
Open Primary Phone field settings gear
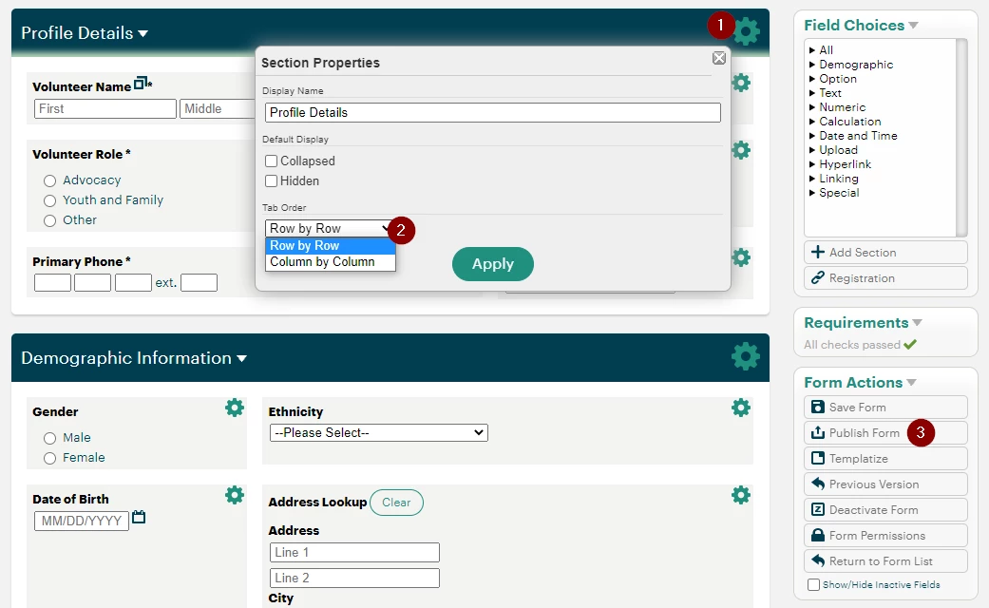741,257
